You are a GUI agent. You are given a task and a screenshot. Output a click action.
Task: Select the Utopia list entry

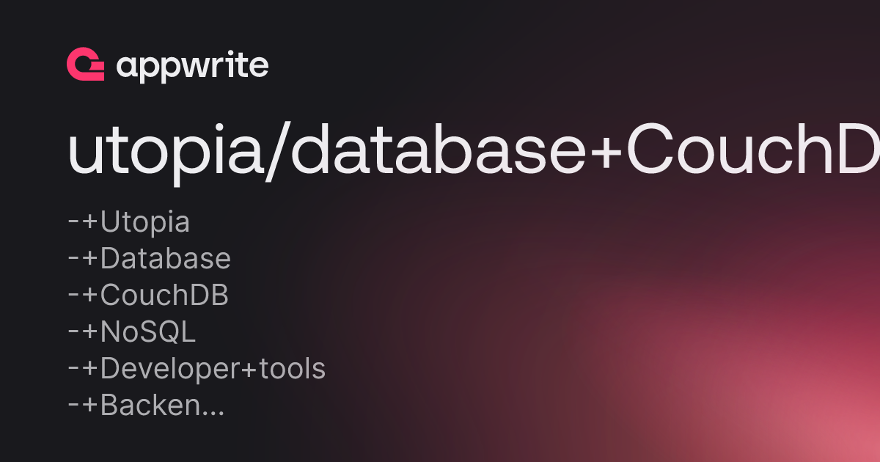(128, 223)
